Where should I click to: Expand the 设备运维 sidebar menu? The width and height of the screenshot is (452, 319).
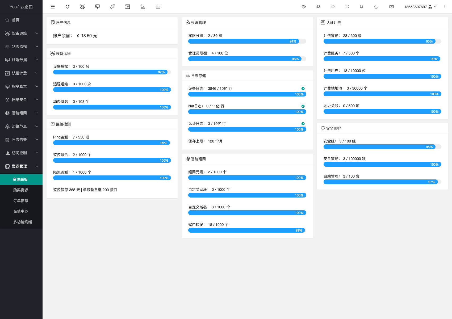tap(21, 33)
